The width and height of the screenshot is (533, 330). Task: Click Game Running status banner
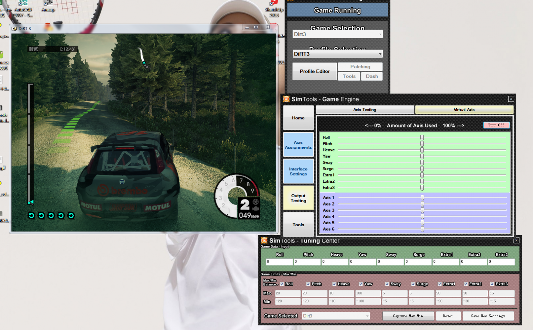tap(337, 10)
